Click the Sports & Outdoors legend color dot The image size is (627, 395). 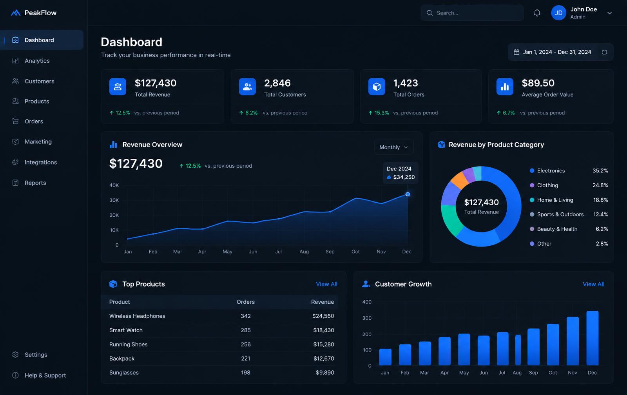(x=532, y=214)
